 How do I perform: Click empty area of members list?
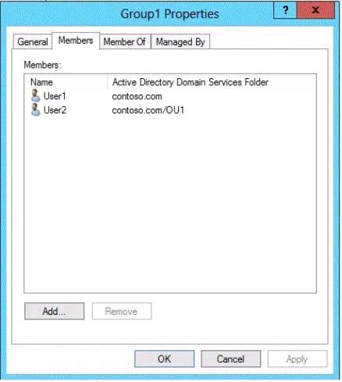tap(170, 203)
